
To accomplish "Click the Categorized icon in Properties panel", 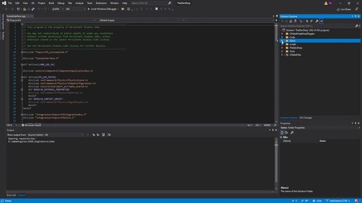I will (282, 133).
